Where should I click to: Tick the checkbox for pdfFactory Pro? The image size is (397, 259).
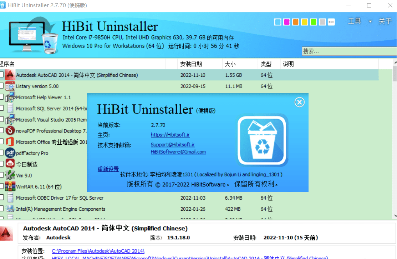1,153
